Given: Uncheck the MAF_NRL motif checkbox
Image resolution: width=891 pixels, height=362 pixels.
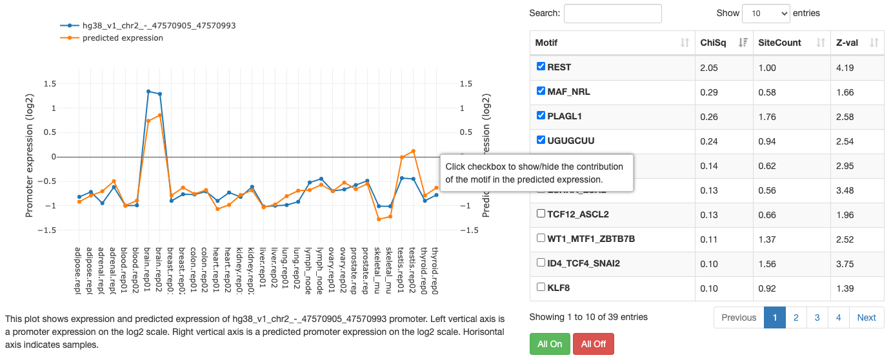Looking at the screenshot, I should (x=541, y=91).
